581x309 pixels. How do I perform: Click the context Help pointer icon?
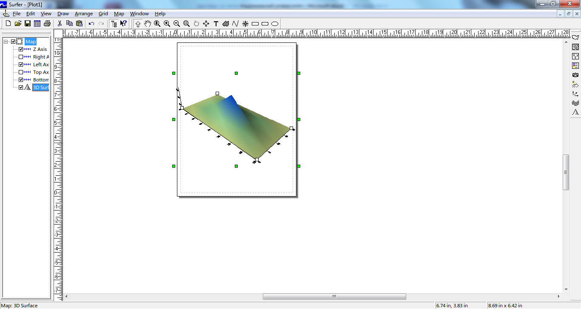point(124,23)
